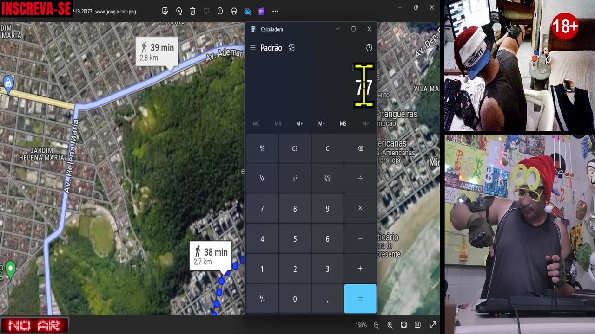This screenshot has height=334, width=595.
Task: Click memory subtract M− button
Action: click(321, 124)
